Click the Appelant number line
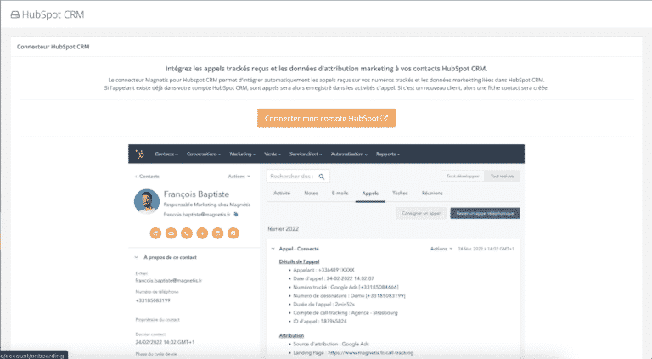The image size is (652, 359). pos(323,270)
